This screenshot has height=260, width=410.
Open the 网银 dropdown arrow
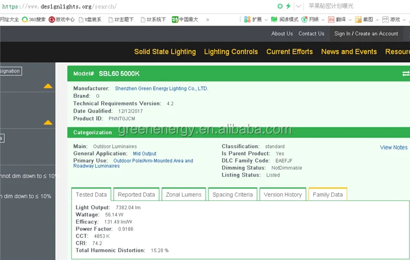(323, 20)
